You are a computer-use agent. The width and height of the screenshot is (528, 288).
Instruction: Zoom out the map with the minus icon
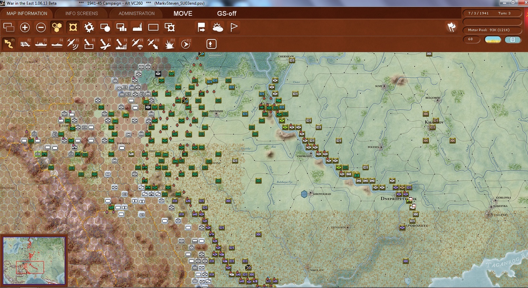(x=41, y=27)
